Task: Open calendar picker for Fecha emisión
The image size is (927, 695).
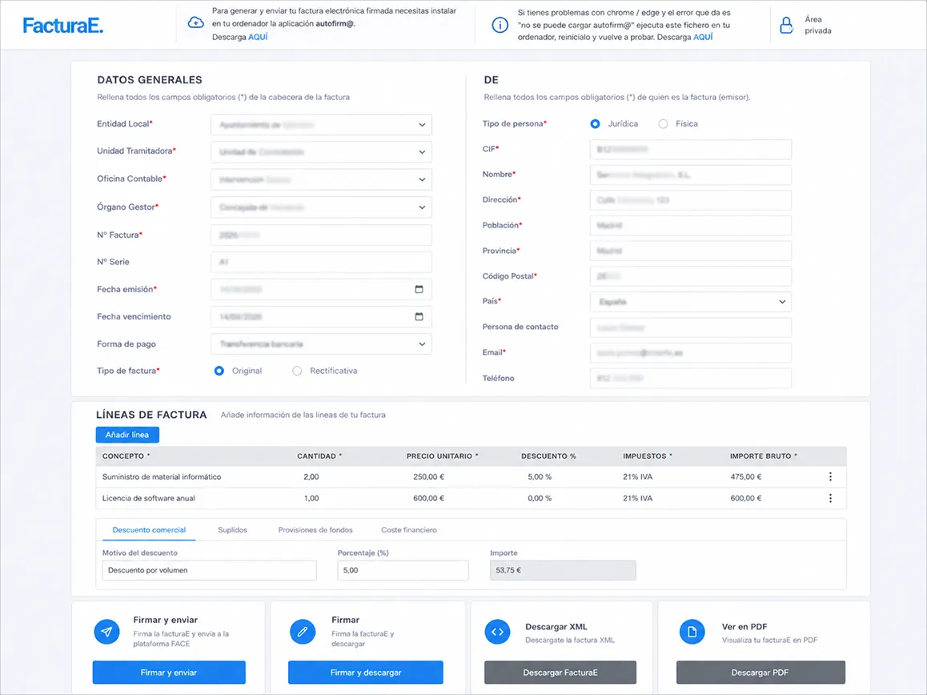Action: coord(419,289)
